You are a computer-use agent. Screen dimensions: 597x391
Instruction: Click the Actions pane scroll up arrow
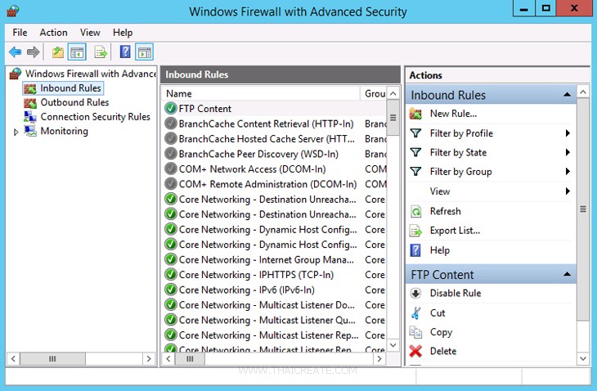[x=583, y=92]
